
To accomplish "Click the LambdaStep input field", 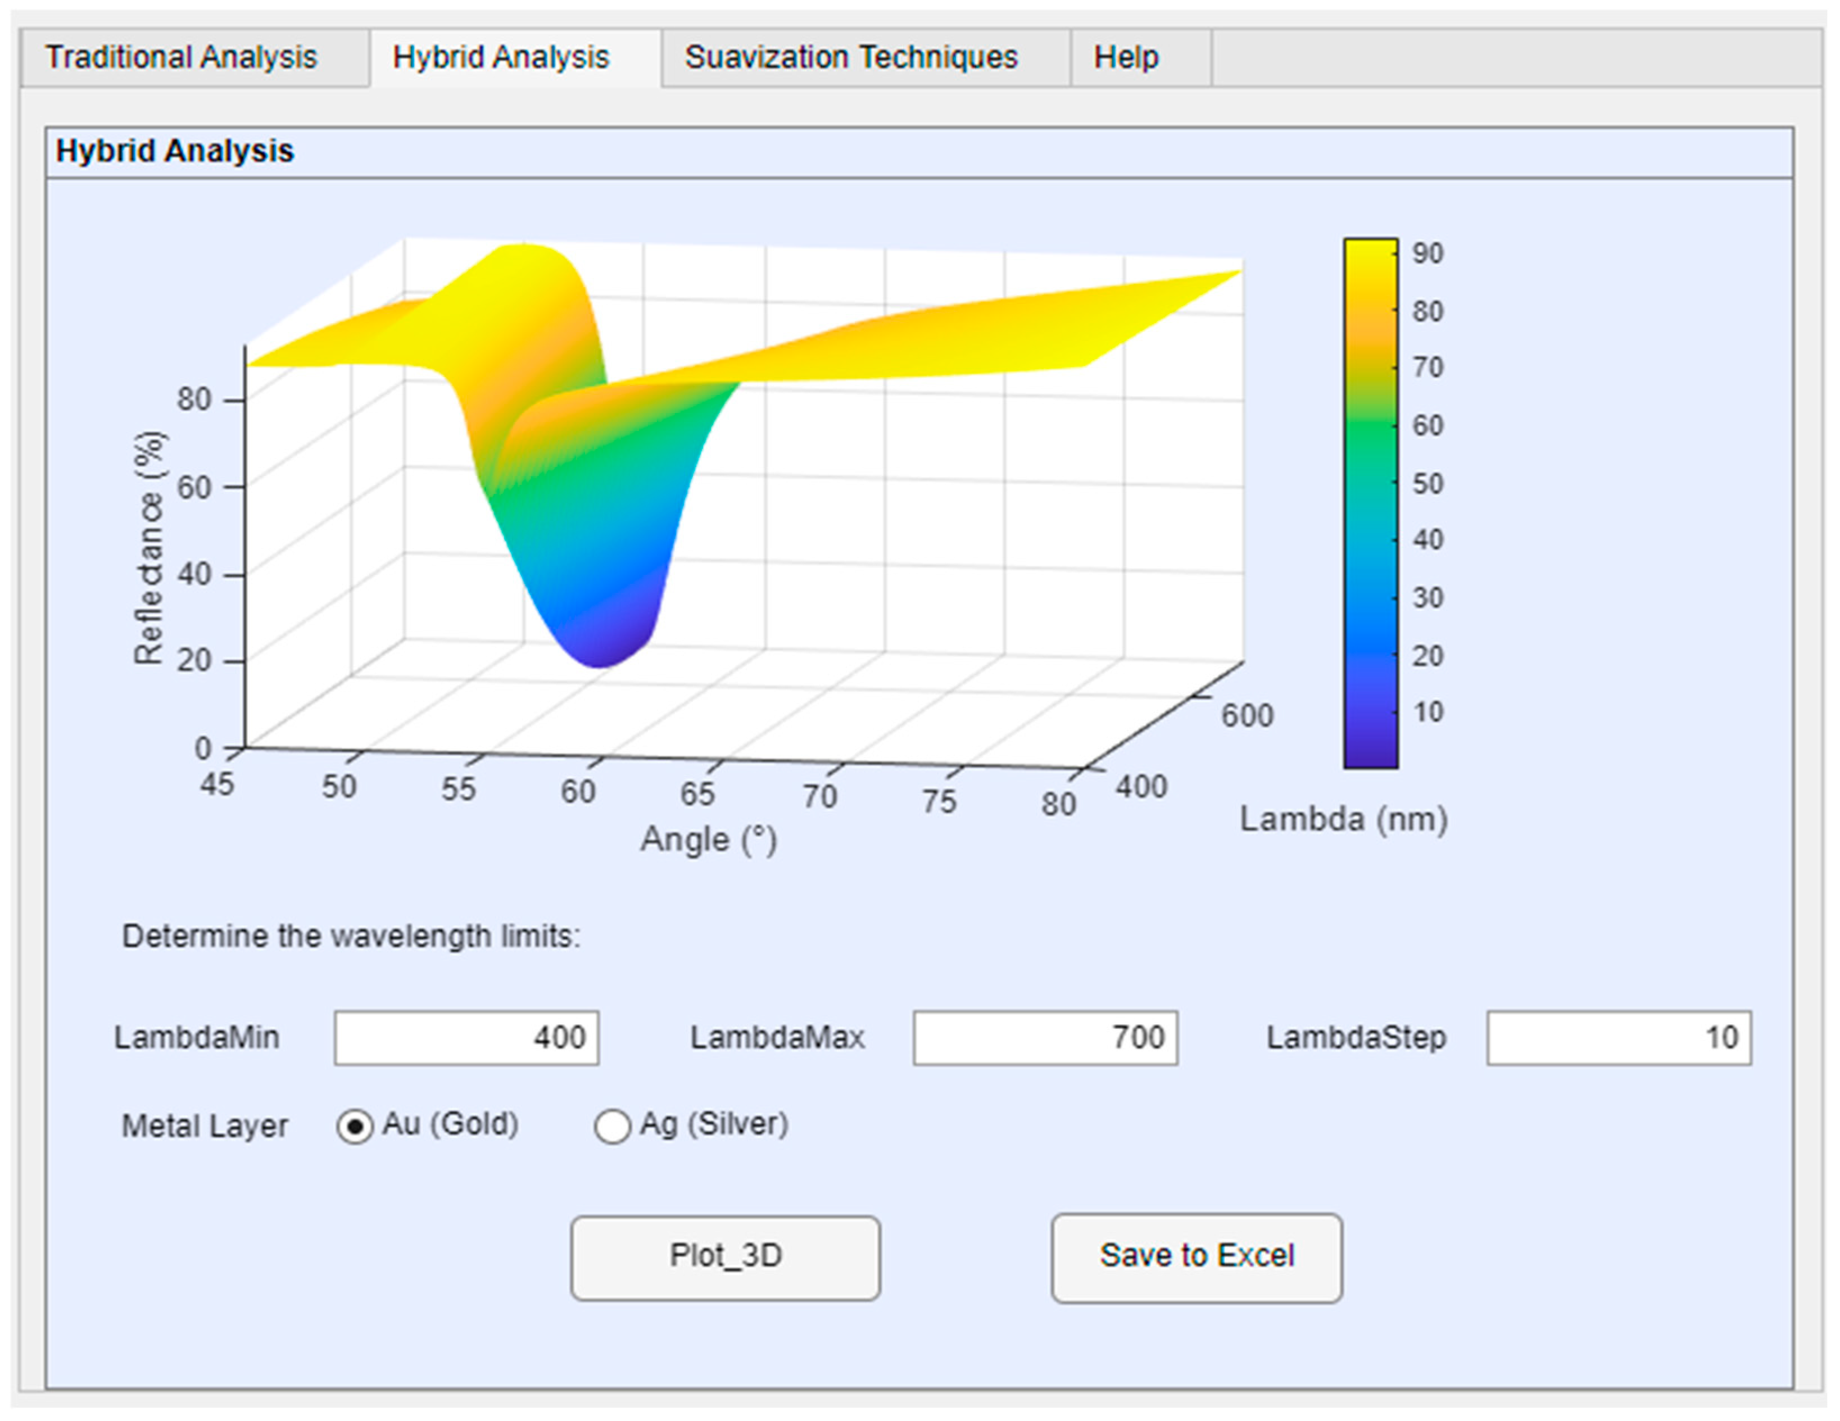I will [1619, 1038].
